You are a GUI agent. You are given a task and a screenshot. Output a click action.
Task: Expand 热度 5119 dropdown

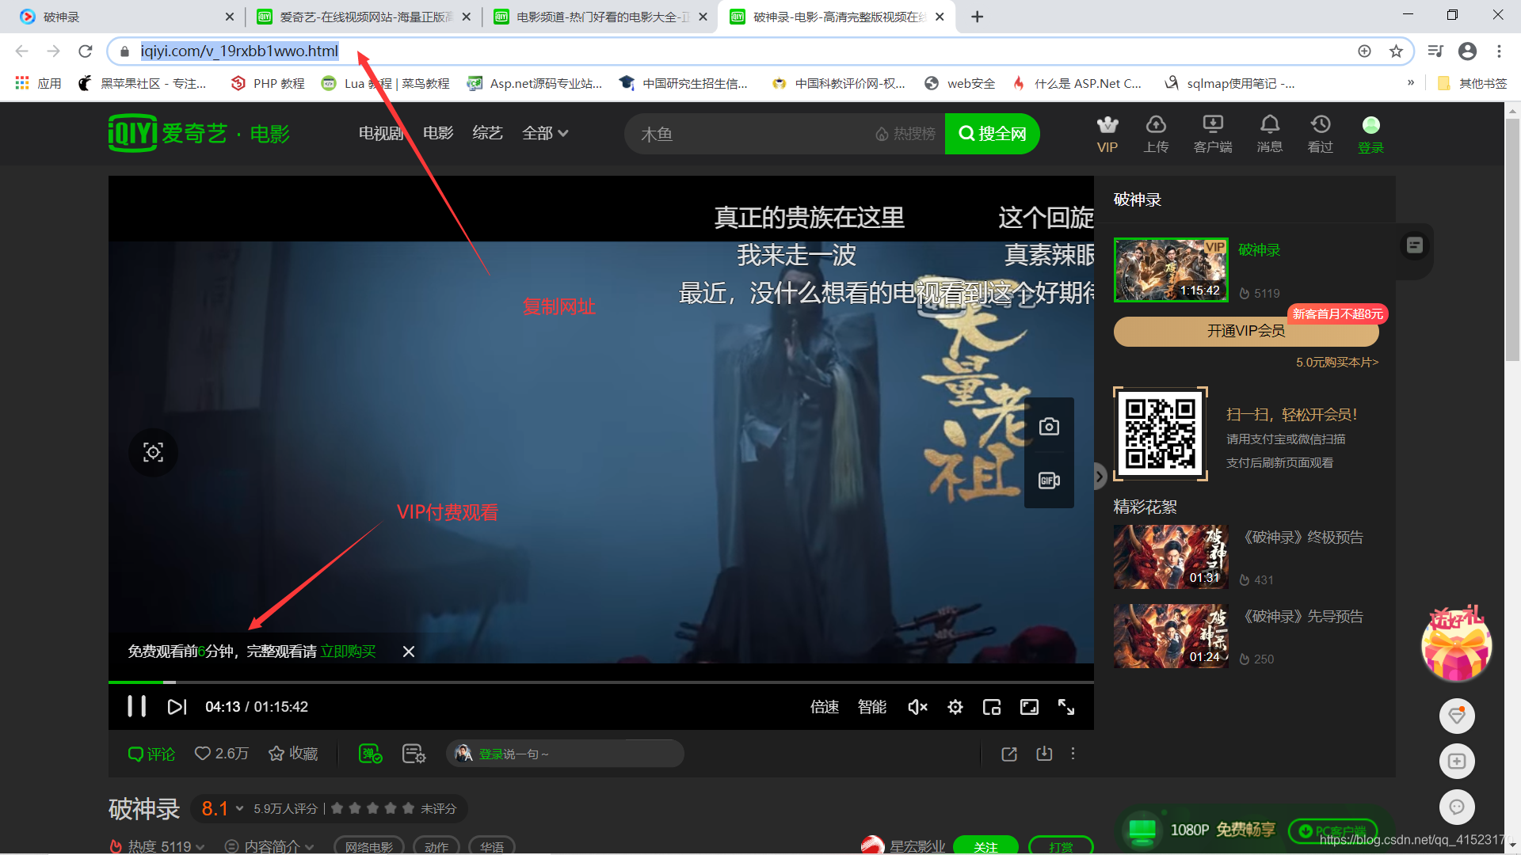[x=158, y=846]
